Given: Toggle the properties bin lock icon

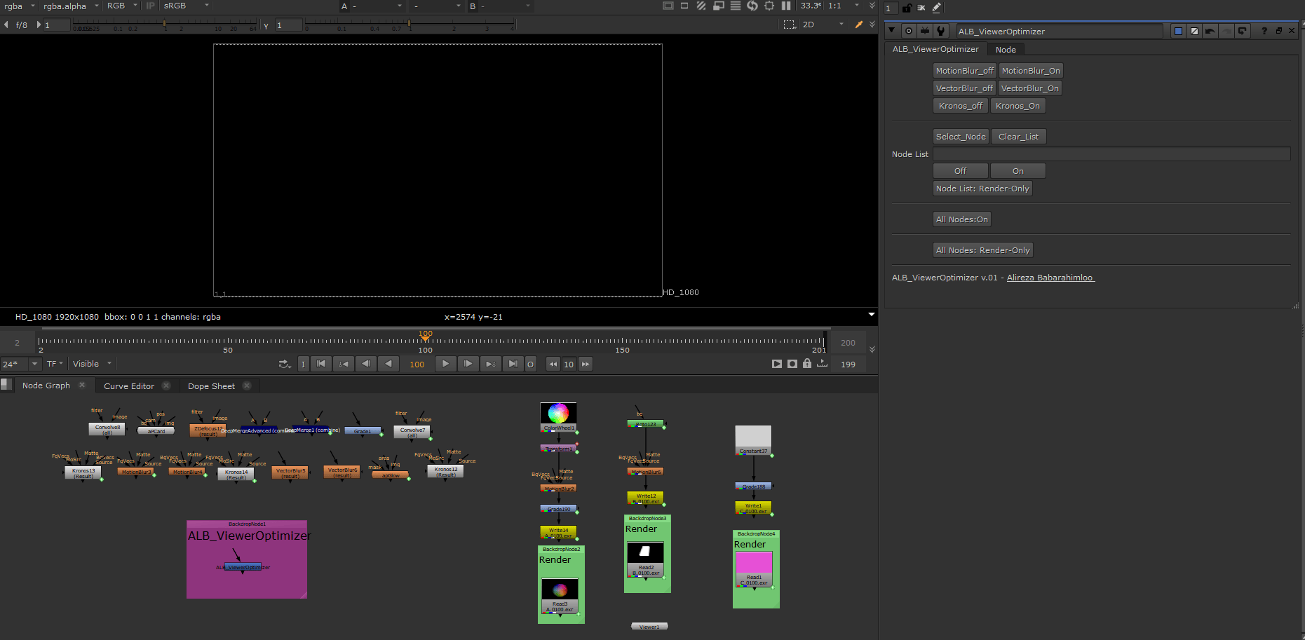Looking at the screenshot, I should click(x=907, y=8).
